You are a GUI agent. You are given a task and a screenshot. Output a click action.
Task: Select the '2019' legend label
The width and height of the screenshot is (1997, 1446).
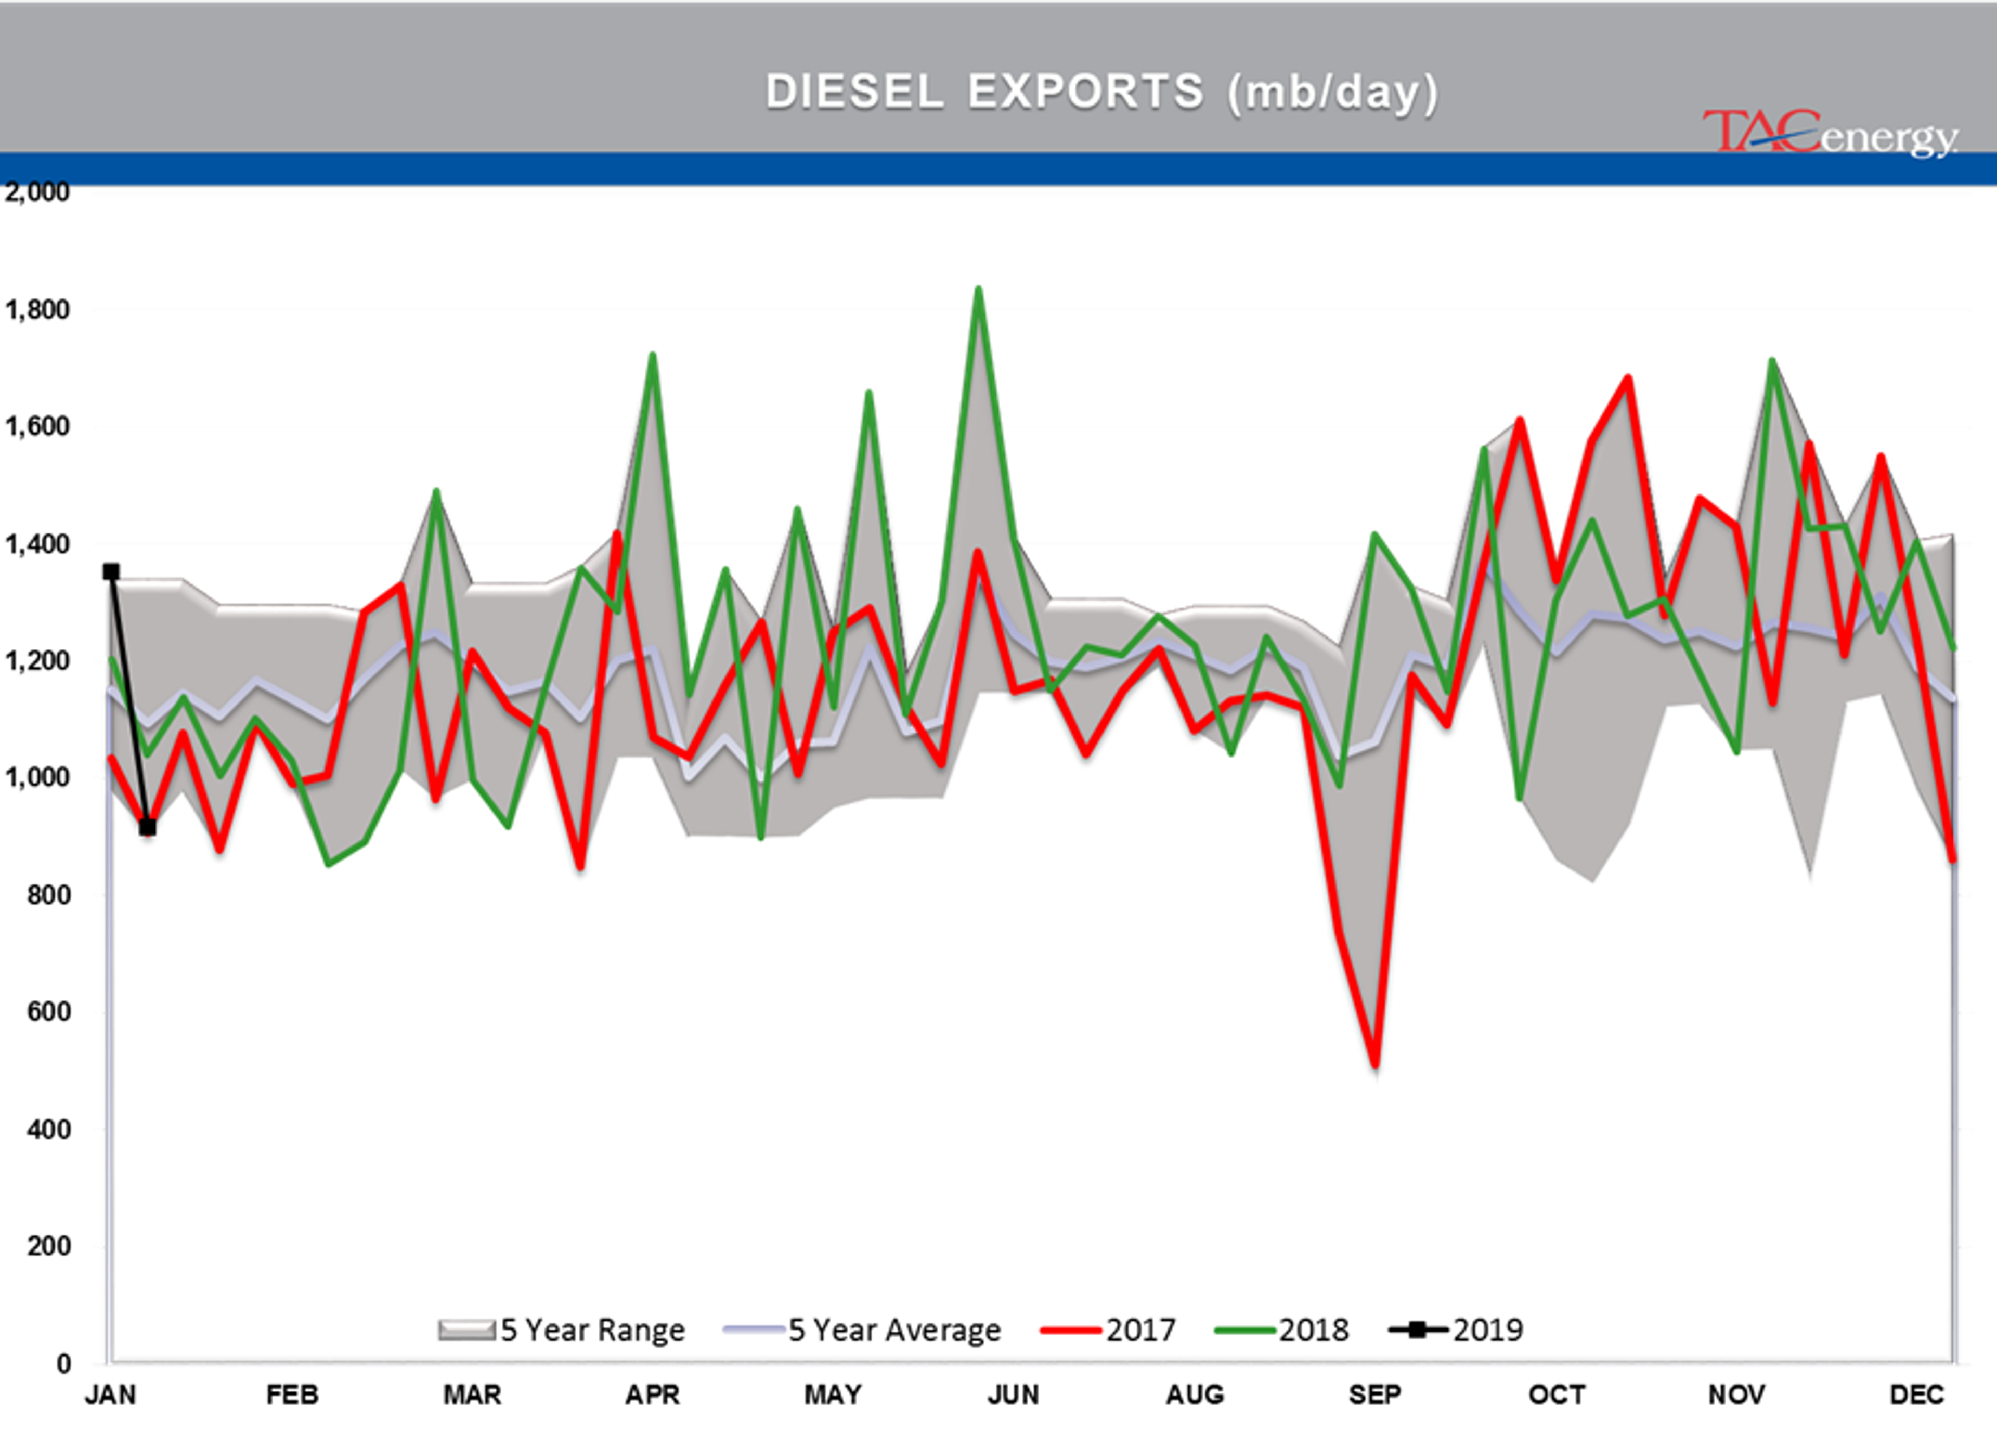tap(1487, 1330)
